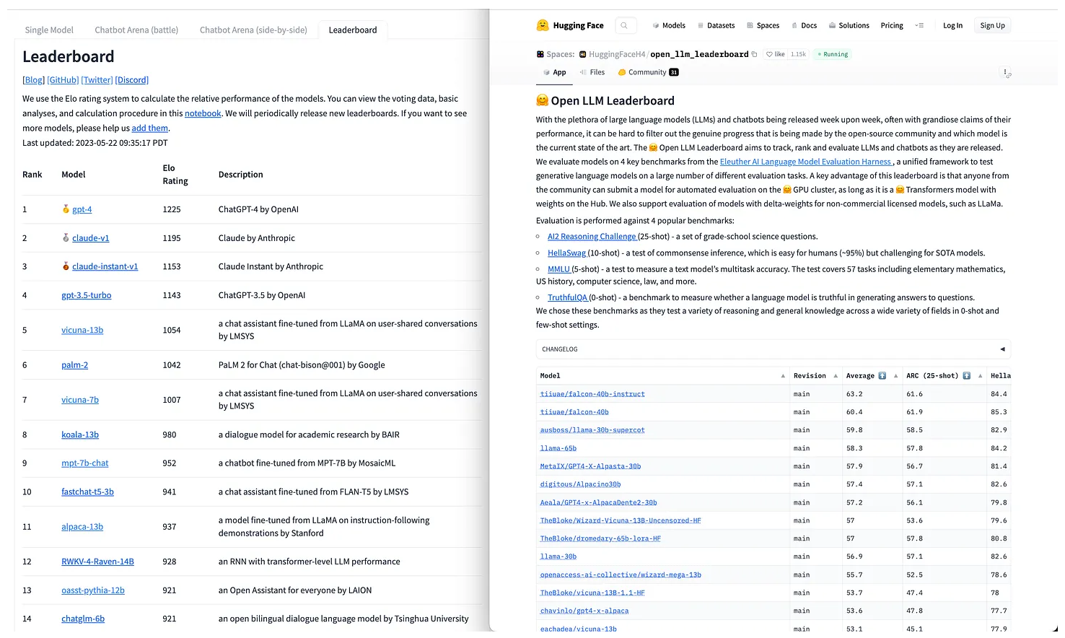This screenshot has height=638, width=1065.
Task: Open the three-dot space options menu
Action: (x=1004, y=72)
